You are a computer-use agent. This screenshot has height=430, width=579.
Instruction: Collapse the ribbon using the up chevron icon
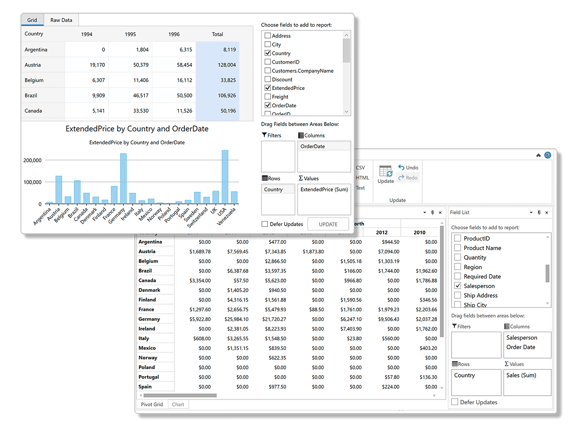[538, 155]
